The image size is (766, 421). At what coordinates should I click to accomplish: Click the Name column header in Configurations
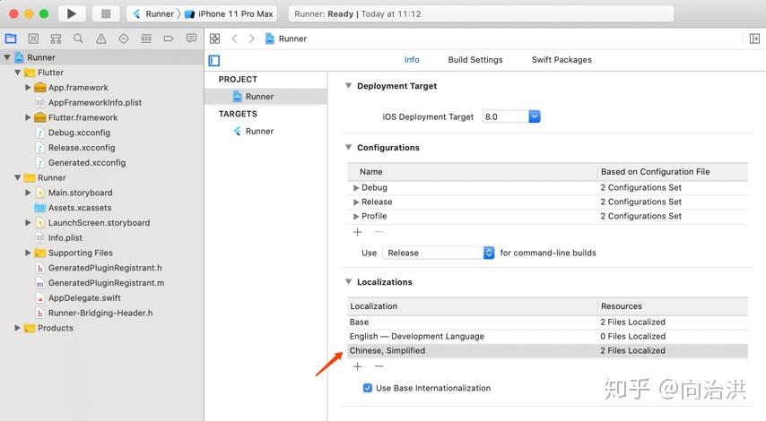tap(473, 172)
